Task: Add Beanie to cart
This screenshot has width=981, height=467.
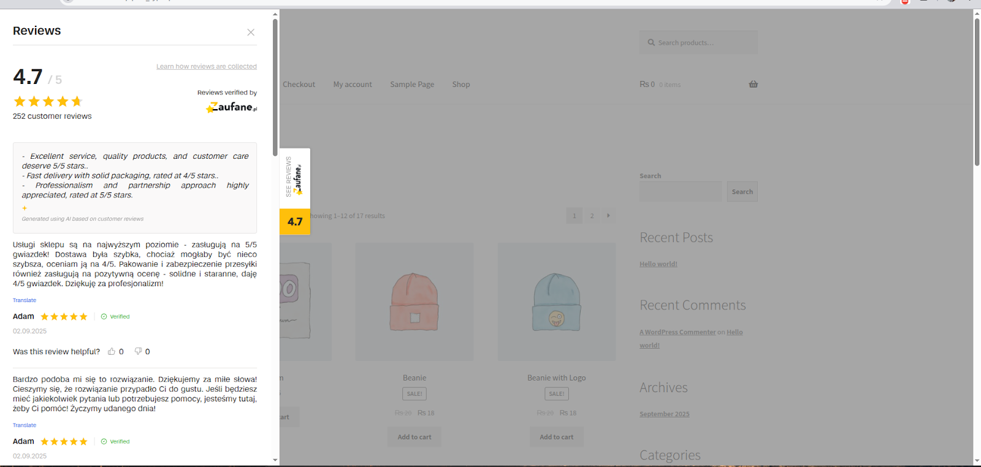Action: pyautogui.click(x=414, y=437)
